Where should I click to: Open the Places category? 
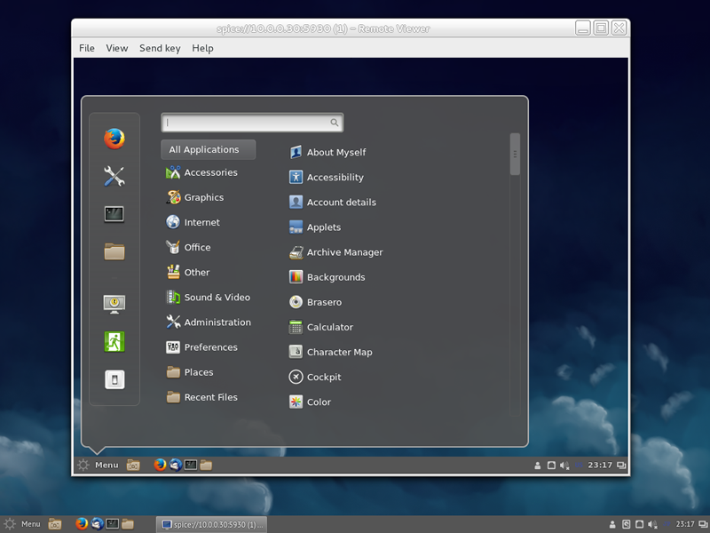pos(190,372)
